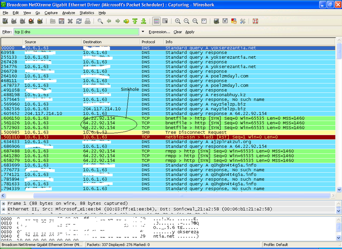342x249 pixels.
Task: Open the Go menu
Action: point(38,13)
